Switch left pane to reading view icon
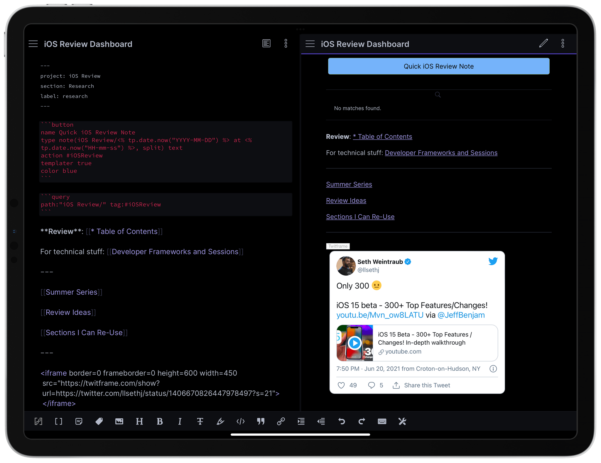Screen dimensions: 601x463 [x=266, y=43]
